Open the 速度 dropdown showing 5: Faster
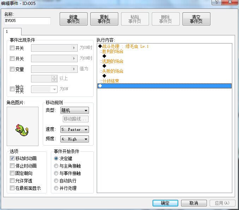This screenshot has height=210, width=239. point(74,129)
